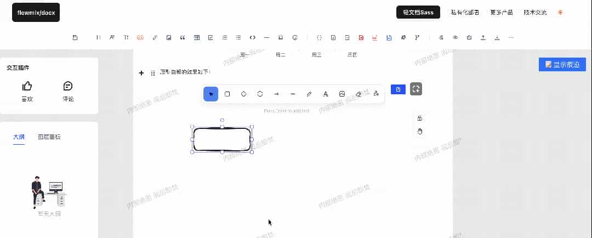The height and width of the screenshot is (238, 592).
Task: Add a blockquote using the quote icon
Action: pos(183,37)
